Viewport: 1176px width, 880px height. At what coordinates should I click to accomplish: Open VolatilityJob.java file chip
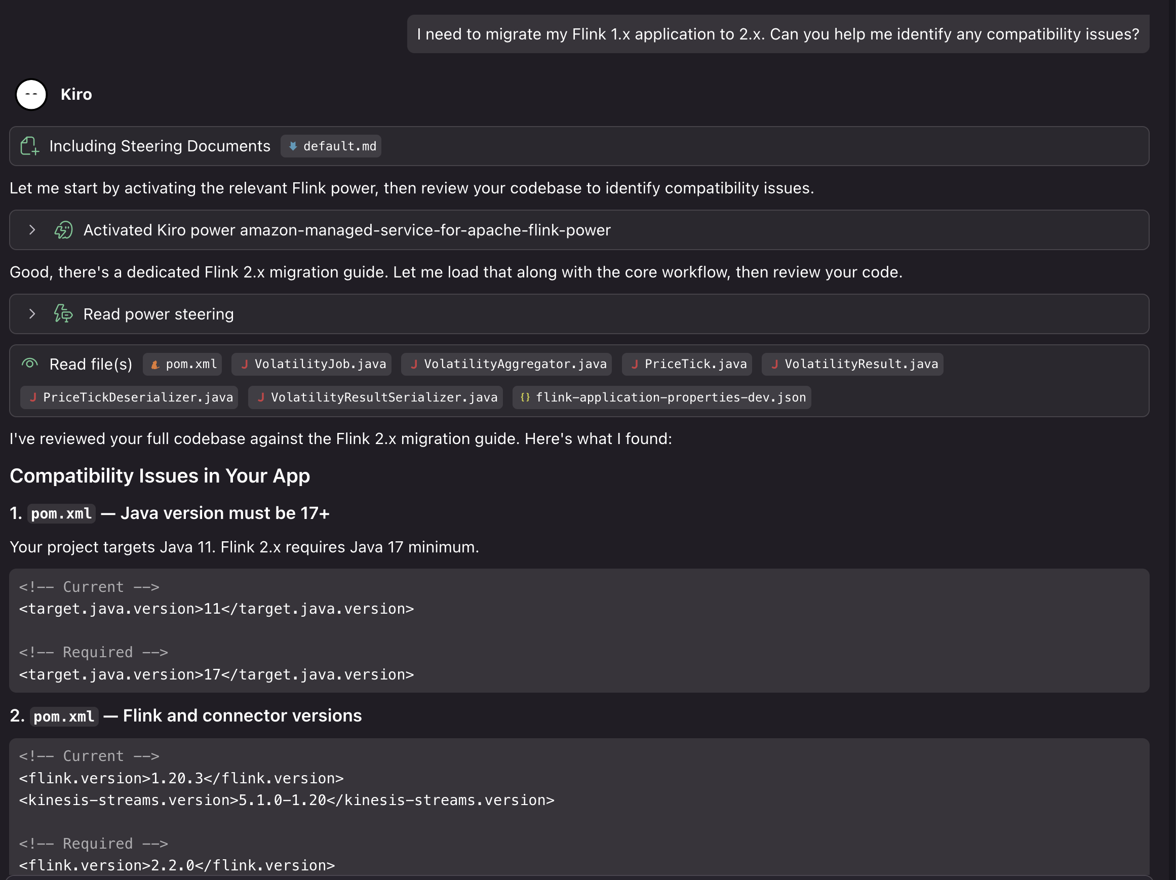coord(311,364)
